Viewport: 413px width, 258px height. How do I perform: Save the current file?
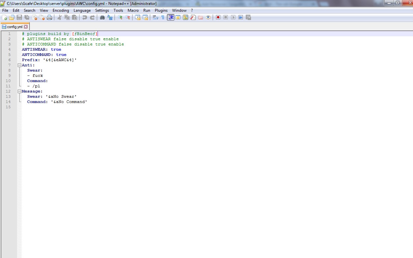coord(19,17)
